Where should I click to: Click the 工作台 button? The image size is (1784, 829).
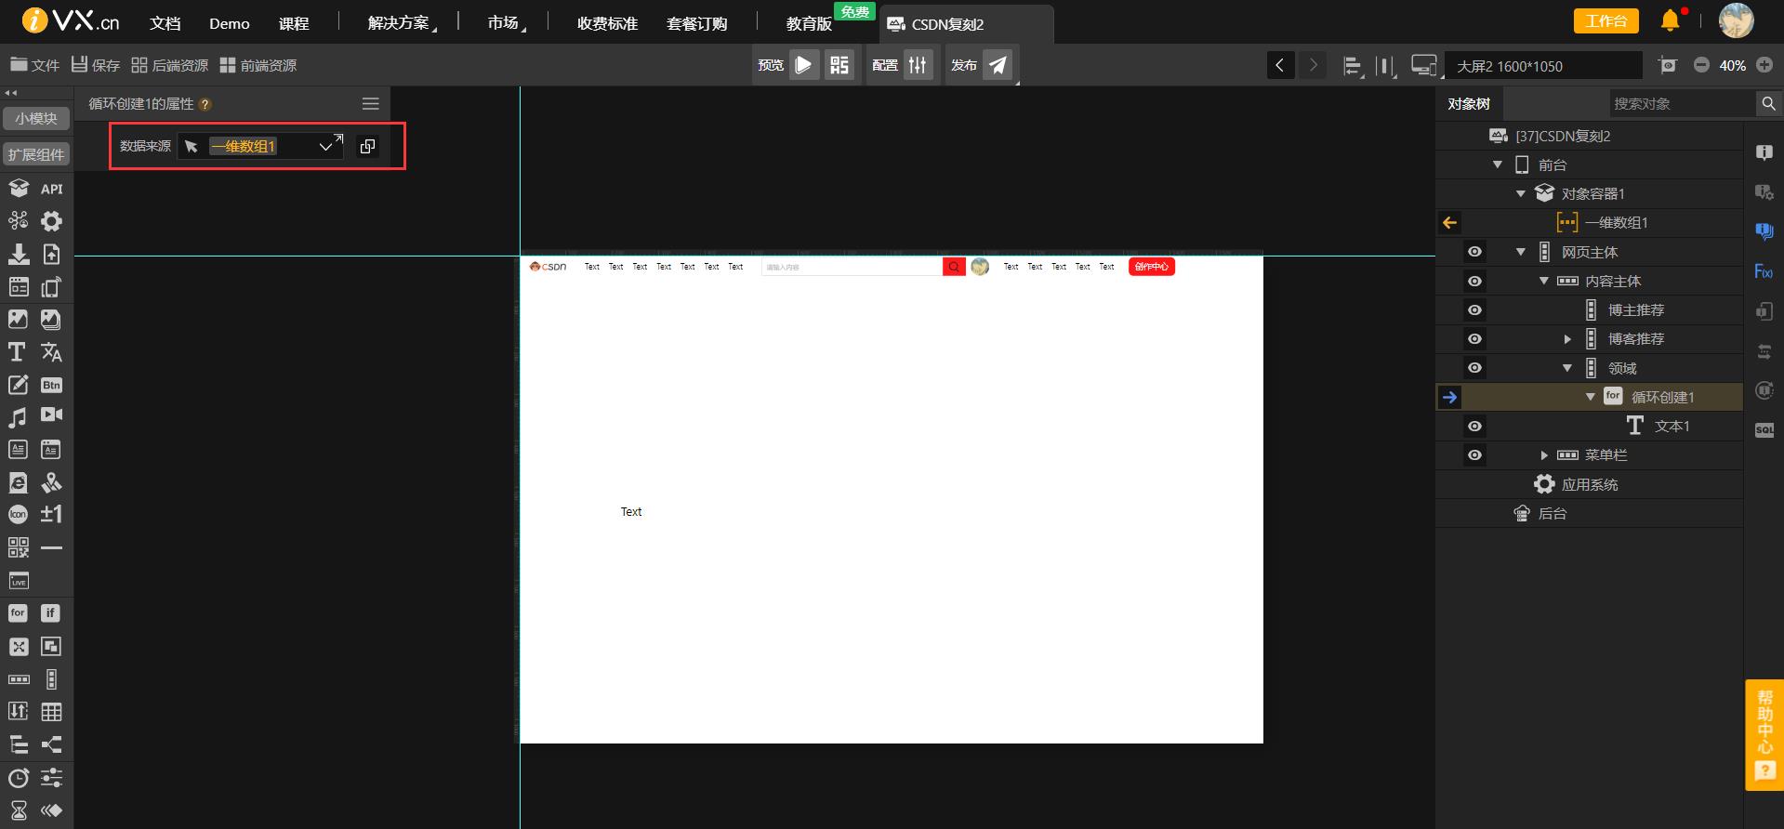[x=1606, y=20]
